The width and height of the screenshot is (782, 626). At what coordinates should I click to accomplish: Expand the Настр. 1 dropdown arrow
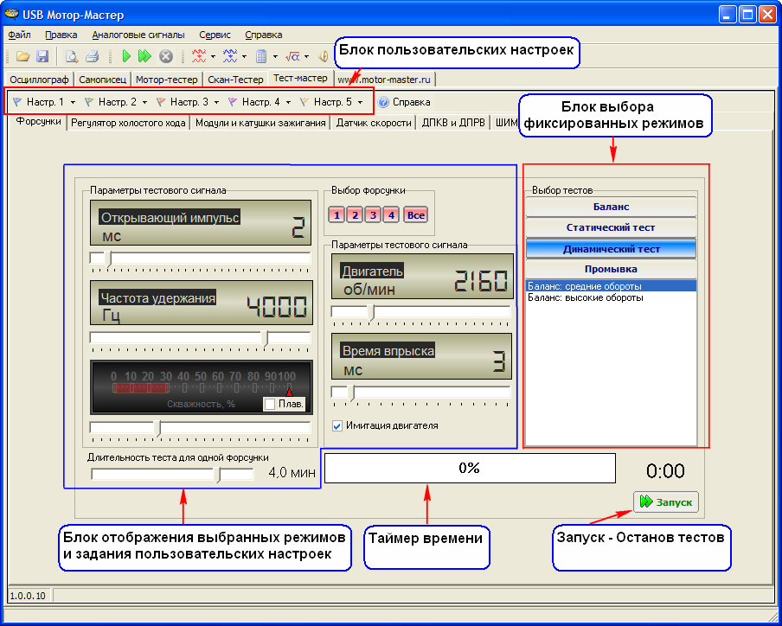pos(74,102)
